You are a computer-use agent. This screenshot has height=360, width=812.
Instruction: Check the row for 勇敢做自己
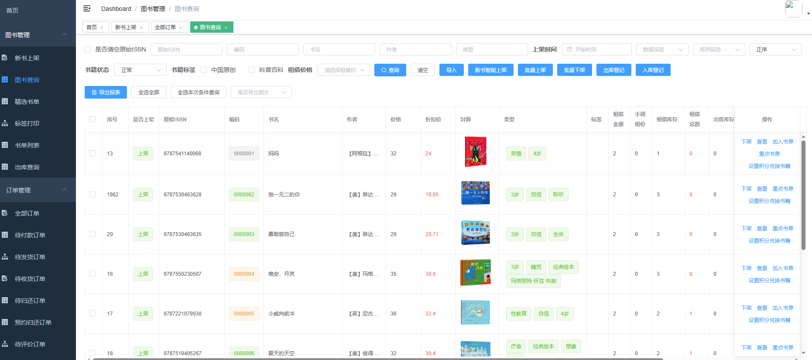point(93,234)
